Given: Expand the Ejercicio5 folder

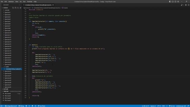Looking at the screenshot, I should [8, 21].
